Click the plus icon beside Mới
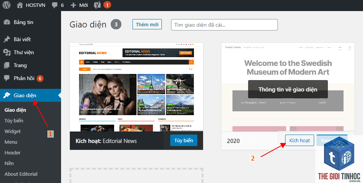Screen dimensions: 363x183 [73, 5]
